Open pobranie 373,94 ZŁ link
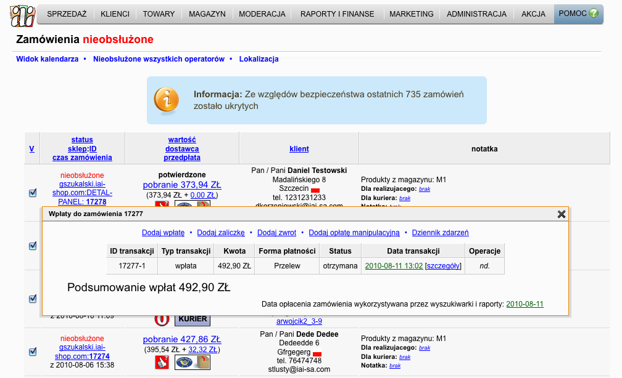Viewport: 622px width, 378px height. [x=182, y=185]
